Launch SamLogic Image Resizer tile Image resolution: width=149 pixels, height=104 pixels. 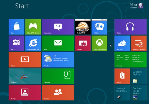pos(139,92)
